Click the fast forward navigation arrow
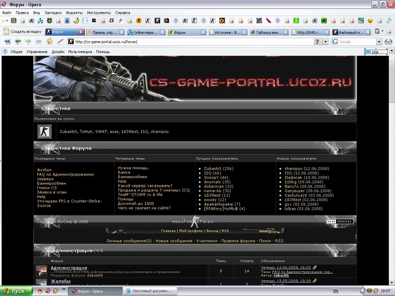The height and width of the screenshot is (296, 395). click(x=39, y=41)
